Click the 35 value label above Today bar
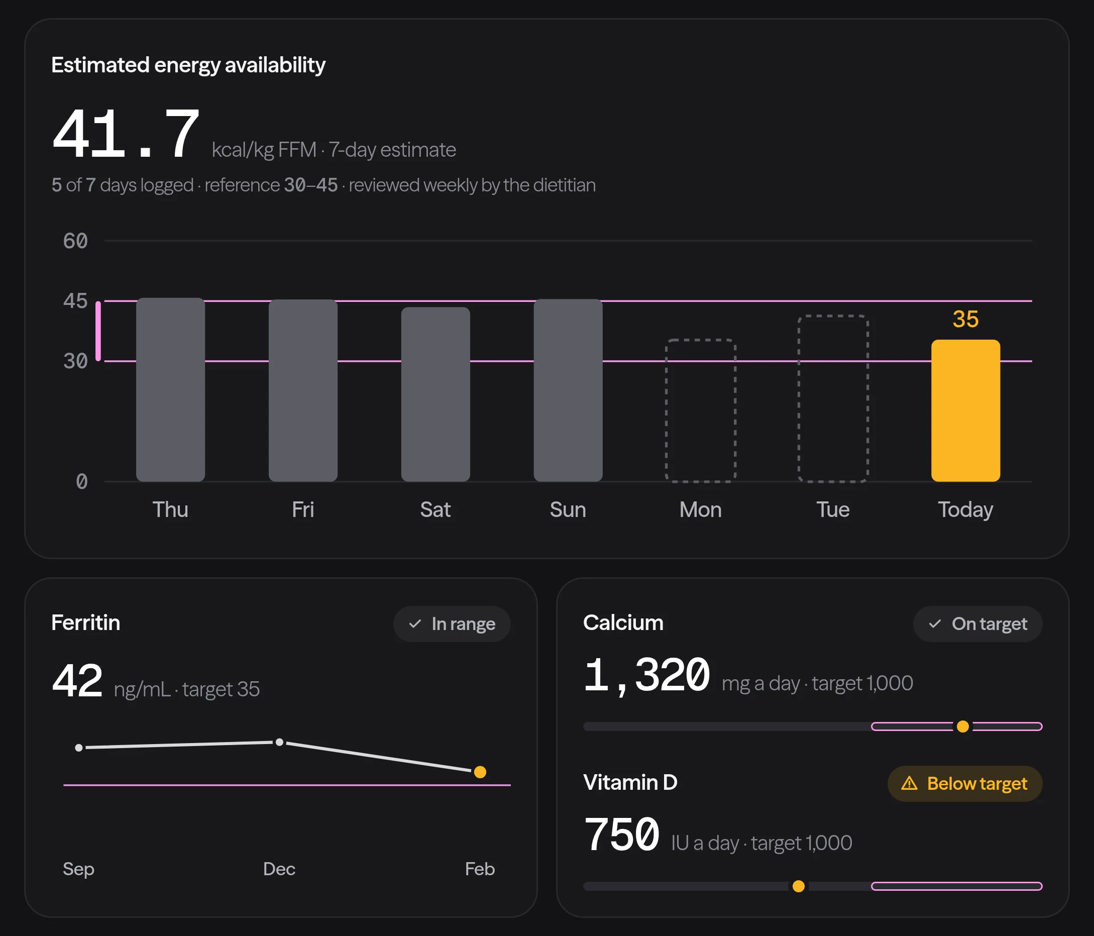 pos(966,319)
